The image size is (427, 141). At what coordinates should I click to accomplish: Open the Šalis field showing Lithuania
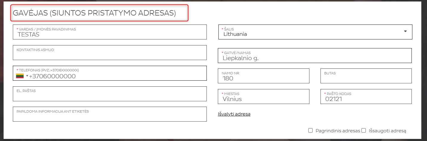310,32
